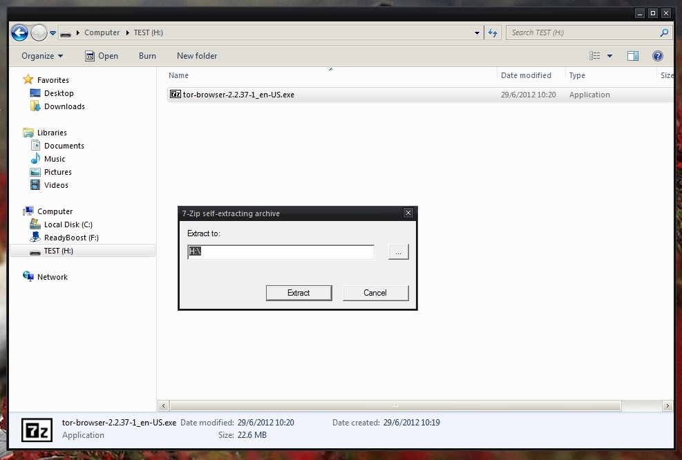Screen dimensions: 682x460
Task: Click Burn in the command bar
Action: [x=147, y=56]
